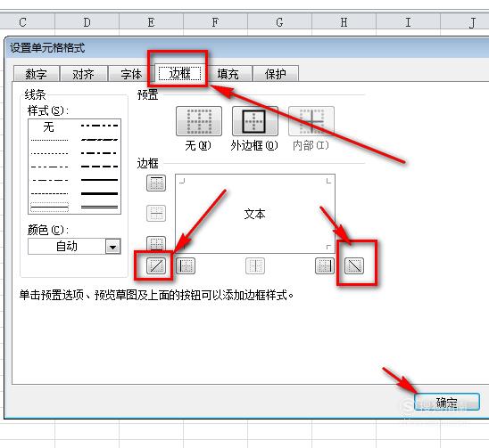Toggle the right border button
Image resolution: width=489 pixels, height=448 pixels.
[325, 265]
